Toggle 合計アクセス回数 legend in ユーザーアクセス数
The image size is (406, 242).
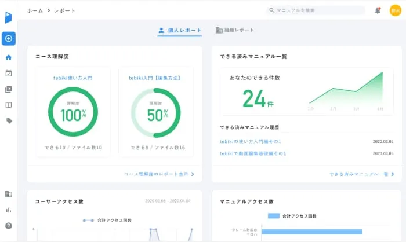tap(107, 221)
